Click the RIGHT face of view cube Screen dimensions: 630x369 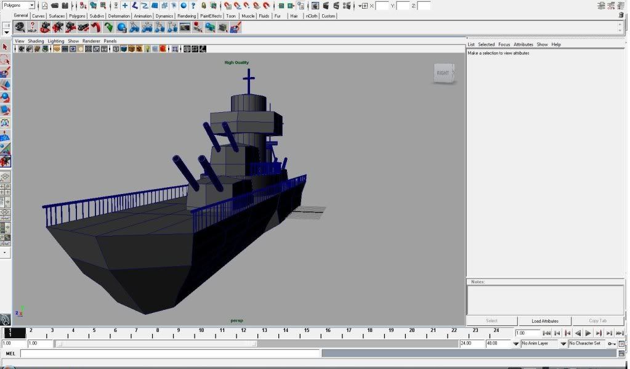443,73
